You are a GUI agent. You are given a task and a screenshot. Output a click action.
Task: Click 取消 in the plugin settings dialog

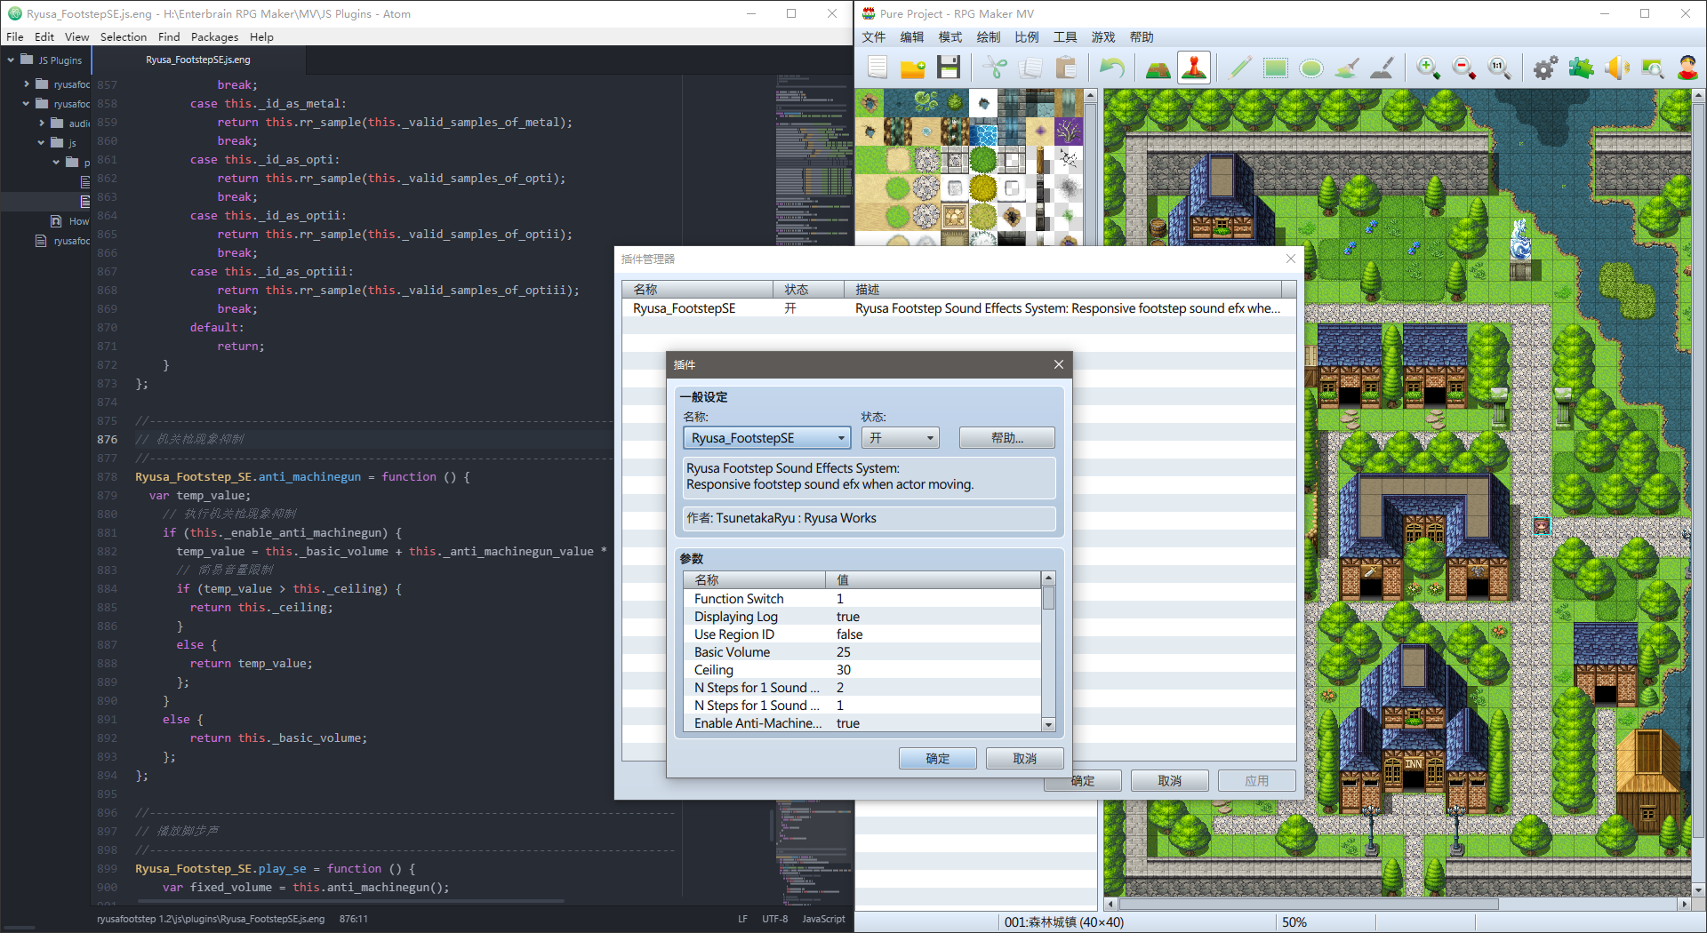1025,759
